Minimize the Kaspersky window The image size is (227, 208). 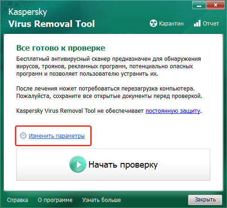point(199,6)
